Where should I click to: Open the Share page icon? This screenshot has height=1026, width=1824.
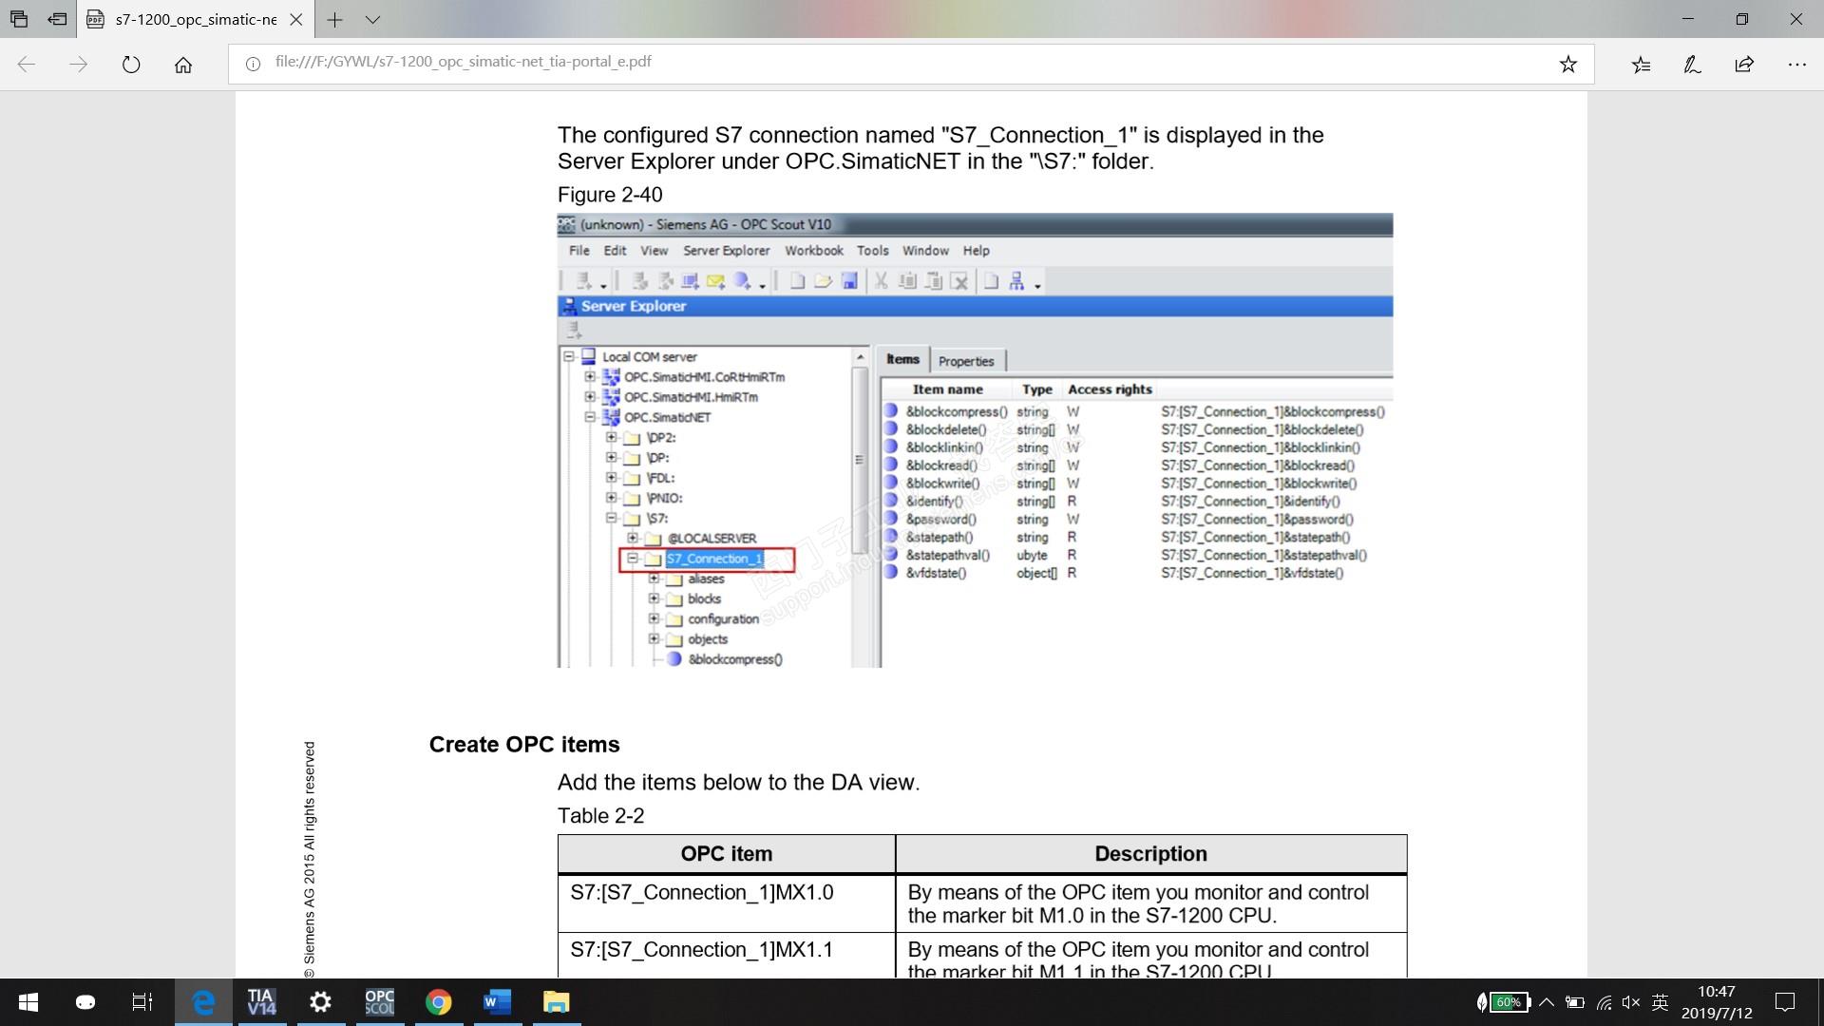click(1744, 65)
